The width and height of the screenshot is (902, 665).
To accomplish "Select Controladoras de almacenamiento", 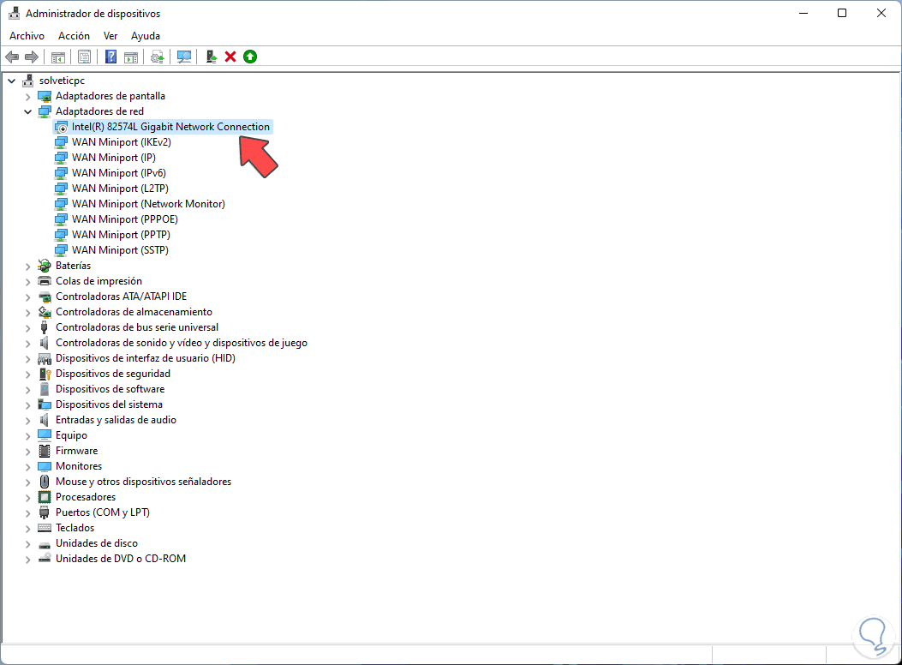I will [x=134, y=312].
